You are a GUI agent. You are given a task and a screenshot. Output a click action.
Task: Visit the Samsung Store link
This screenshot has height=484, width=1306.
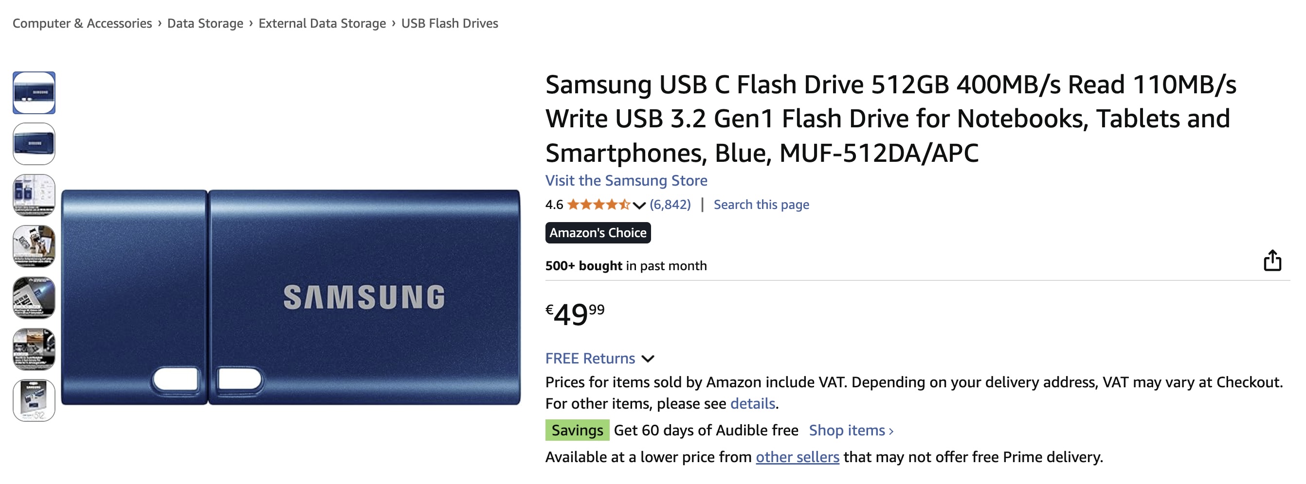tap(626, 180)
